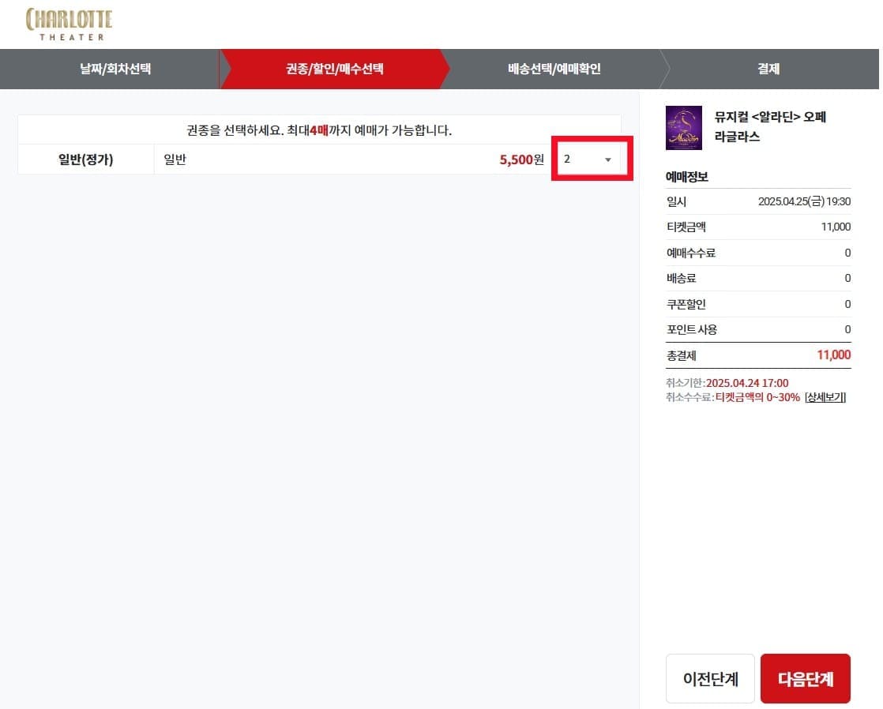
Task: Select the 결제 payment step
Action: [x=768, y=69]
